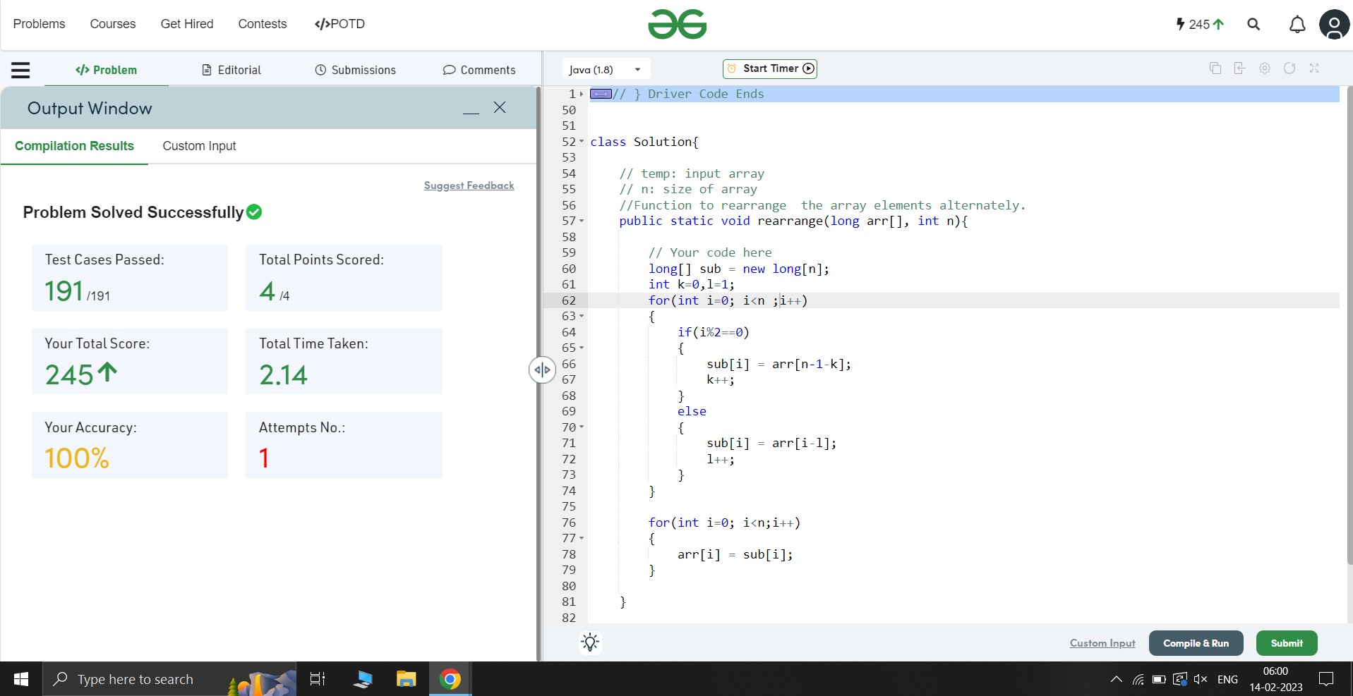
Task: Click the Custom Input link below editor
Action: click(x=1102, y=643)
